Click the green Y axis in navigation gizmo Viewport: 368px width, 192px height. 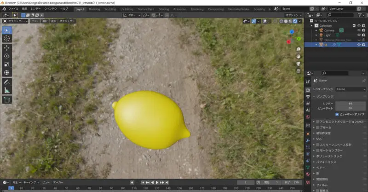[299, 39]
